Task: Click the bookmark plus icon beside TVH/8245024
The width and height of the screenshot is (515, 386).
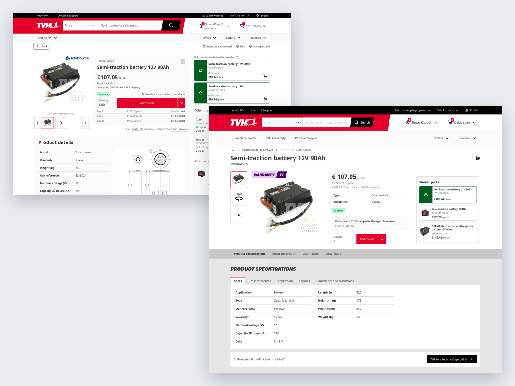Action: click(183, 61)
